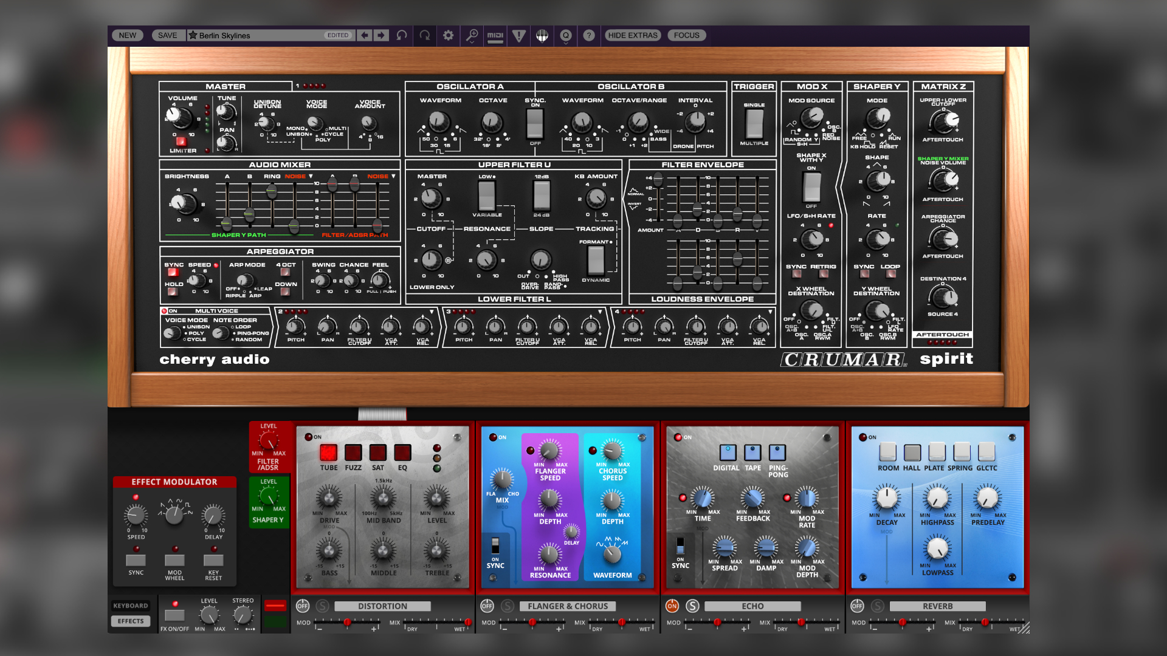Screen dimensions: 1167x656
Task: Click the favorite star next to Berlin Skylines
Action: 193,35
